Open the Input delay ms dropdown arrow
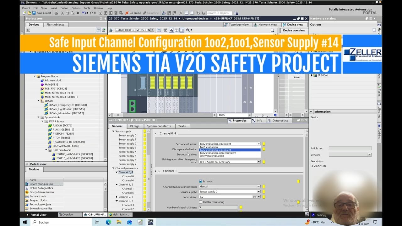 point(259,197)
